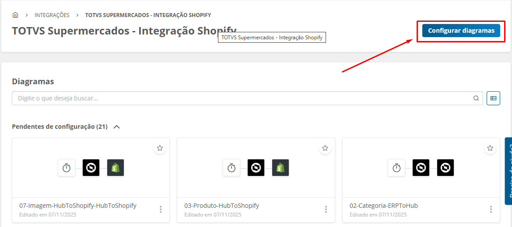Open the 03-Produto-HubToShopify diagram title
Screen dimensions: 512x227
(x=222, y=206)
